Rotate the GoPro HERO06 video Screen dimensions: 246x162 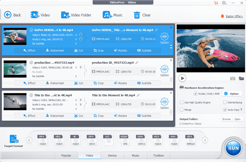point(120,50)
